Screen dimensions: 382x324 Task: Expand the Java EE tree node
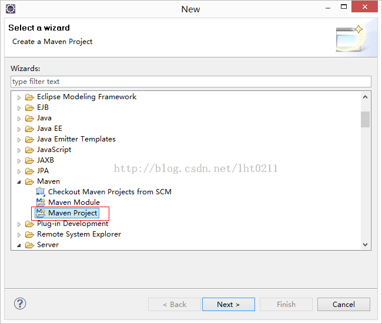click(19, 129)
